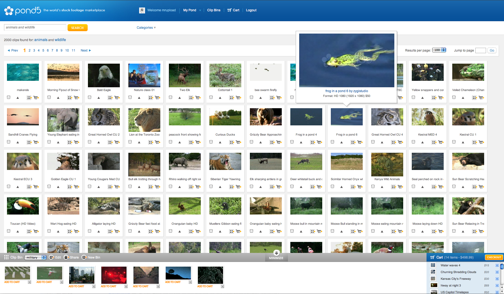Click Logout in the header
Viewport: 504px width, 294px height.
coord(251,10)
